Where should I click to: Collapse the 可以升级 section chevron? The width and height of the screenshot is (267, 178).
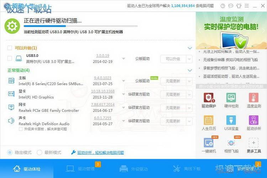click(x=190, y=48)
